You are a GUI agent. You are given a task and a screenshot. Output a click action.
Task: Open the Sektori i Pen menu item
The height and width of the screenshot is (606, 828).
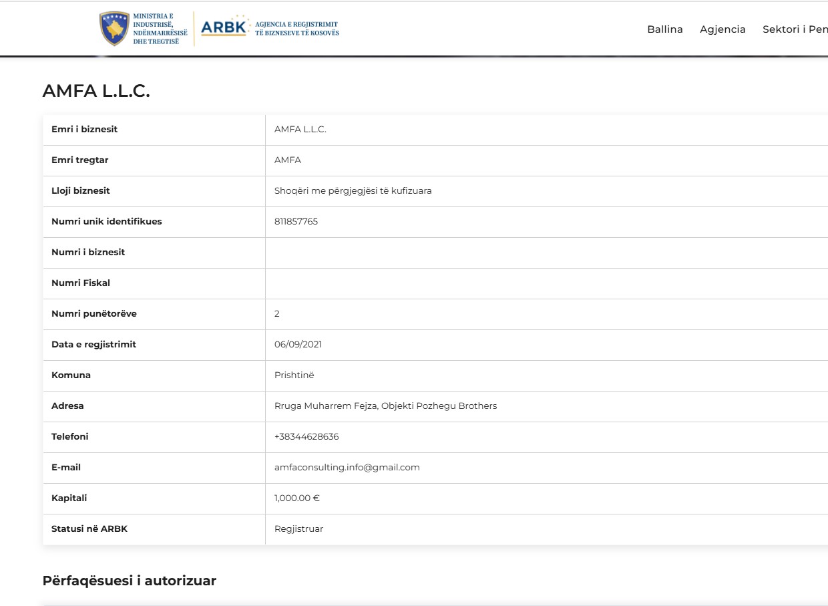(x=795, y=29)
